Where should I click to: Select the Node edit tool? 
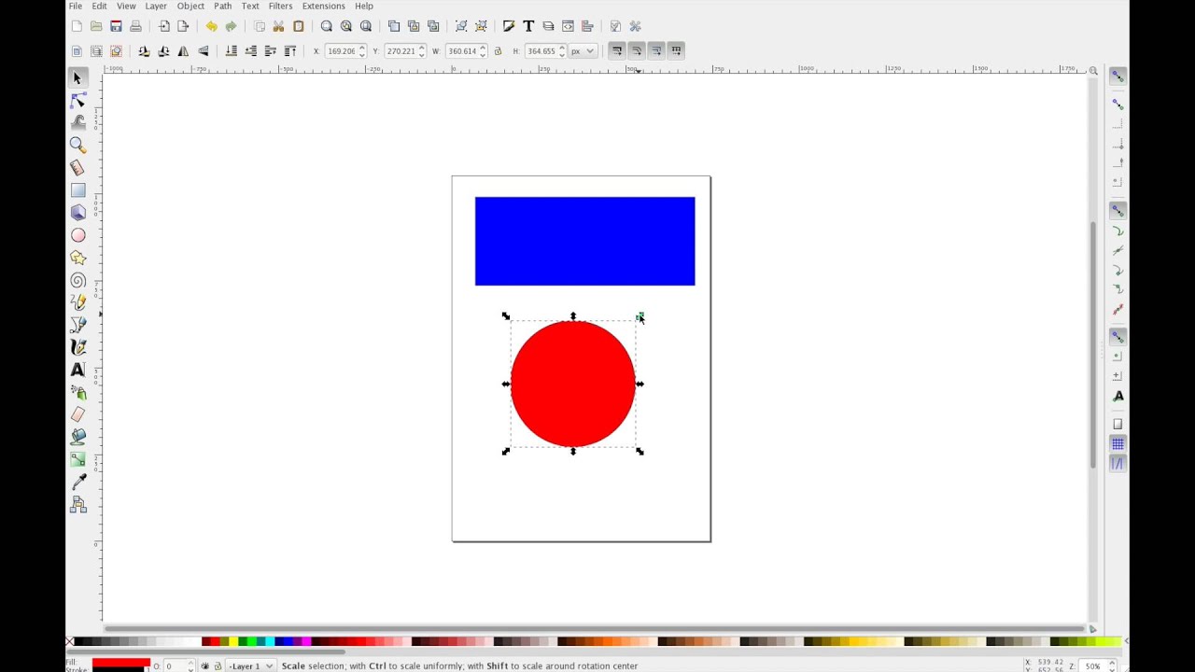tap(77, 101)
